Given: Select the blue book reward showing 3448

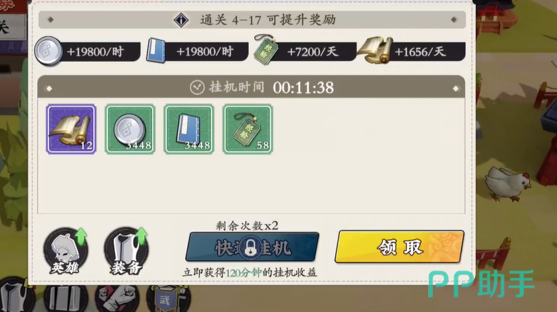Looking at the screenshot, I should tap(189, 129).
